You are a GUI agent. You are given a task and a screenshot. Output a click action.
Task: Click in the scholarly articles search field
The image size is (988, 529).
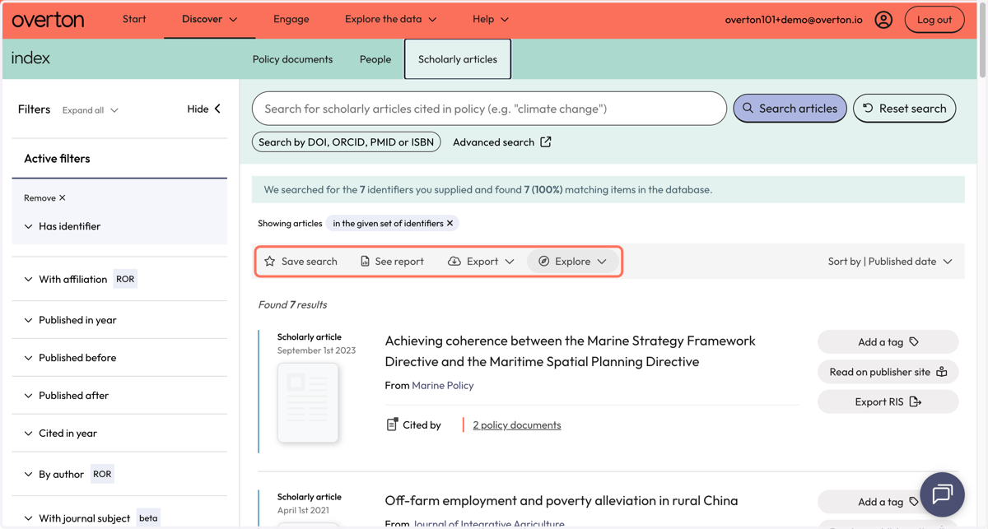pos(489,108)
